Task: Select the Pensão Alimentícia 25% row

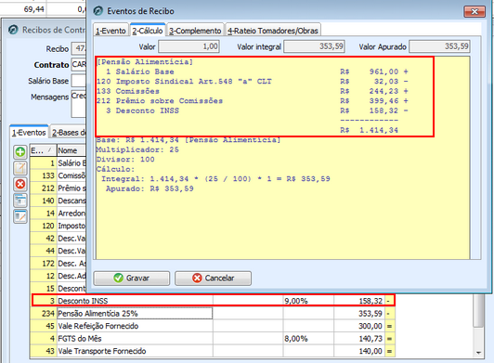Action: (x=213, y=313)
